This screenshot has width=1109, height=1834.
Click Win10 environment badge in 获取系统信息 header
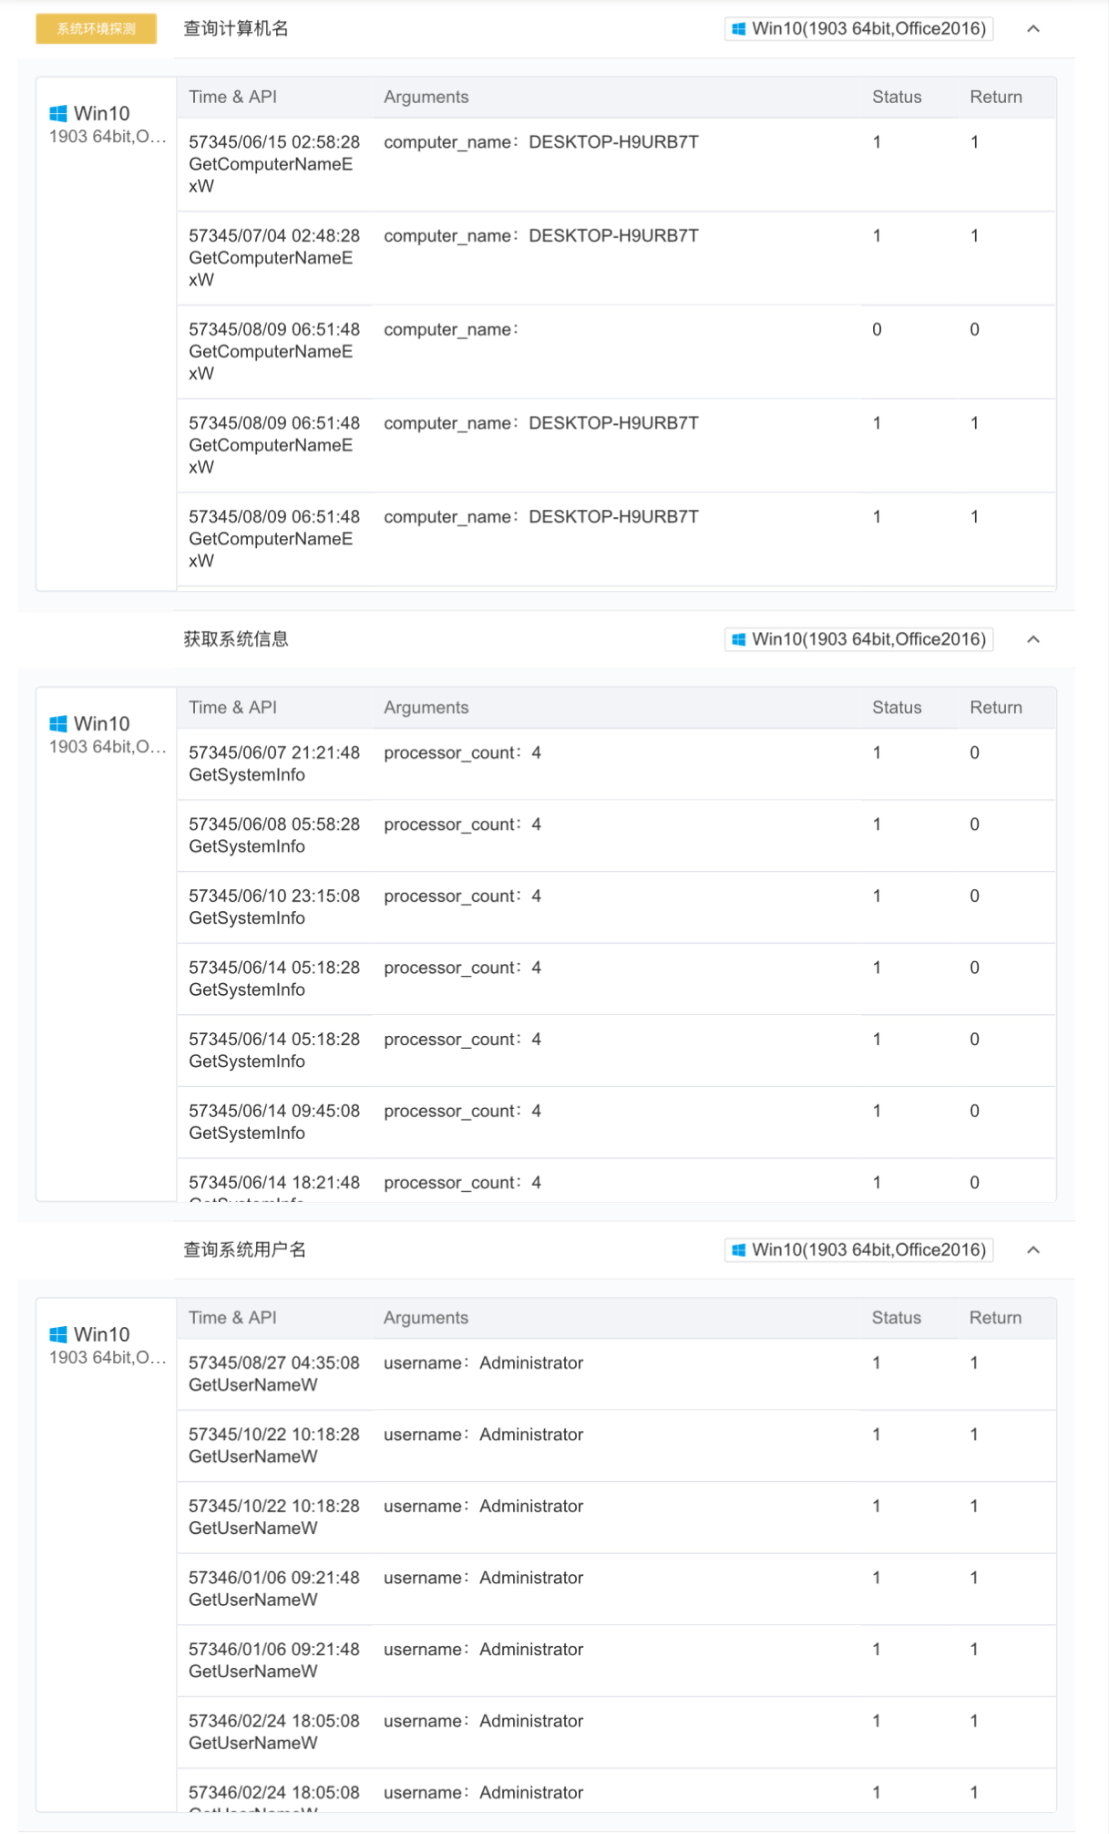pyautogui.click(x=858, y=639)
